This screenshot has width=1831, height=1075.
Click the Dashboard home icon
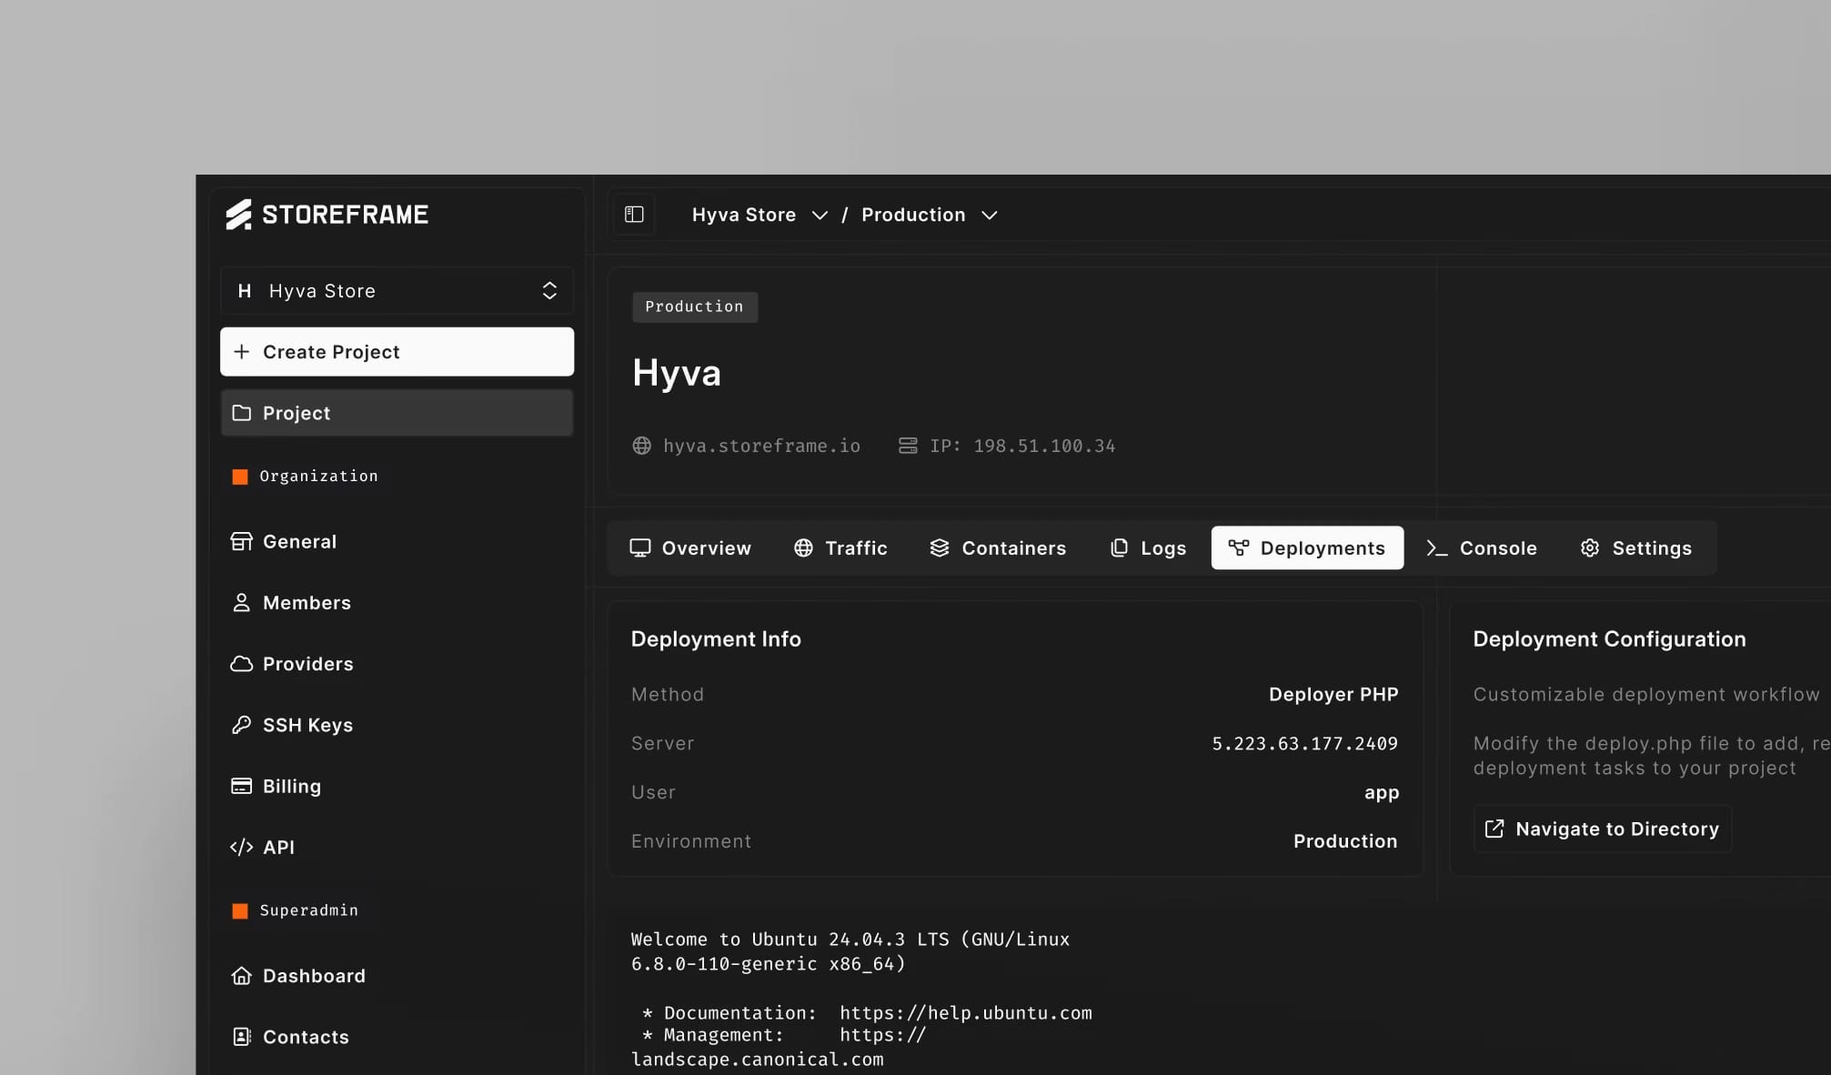241,976
